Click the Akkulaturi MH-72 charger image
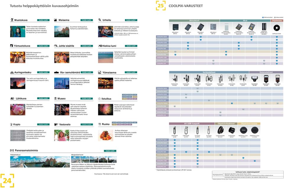This screenshot has width=284, height=188. (x=213, y=27)
